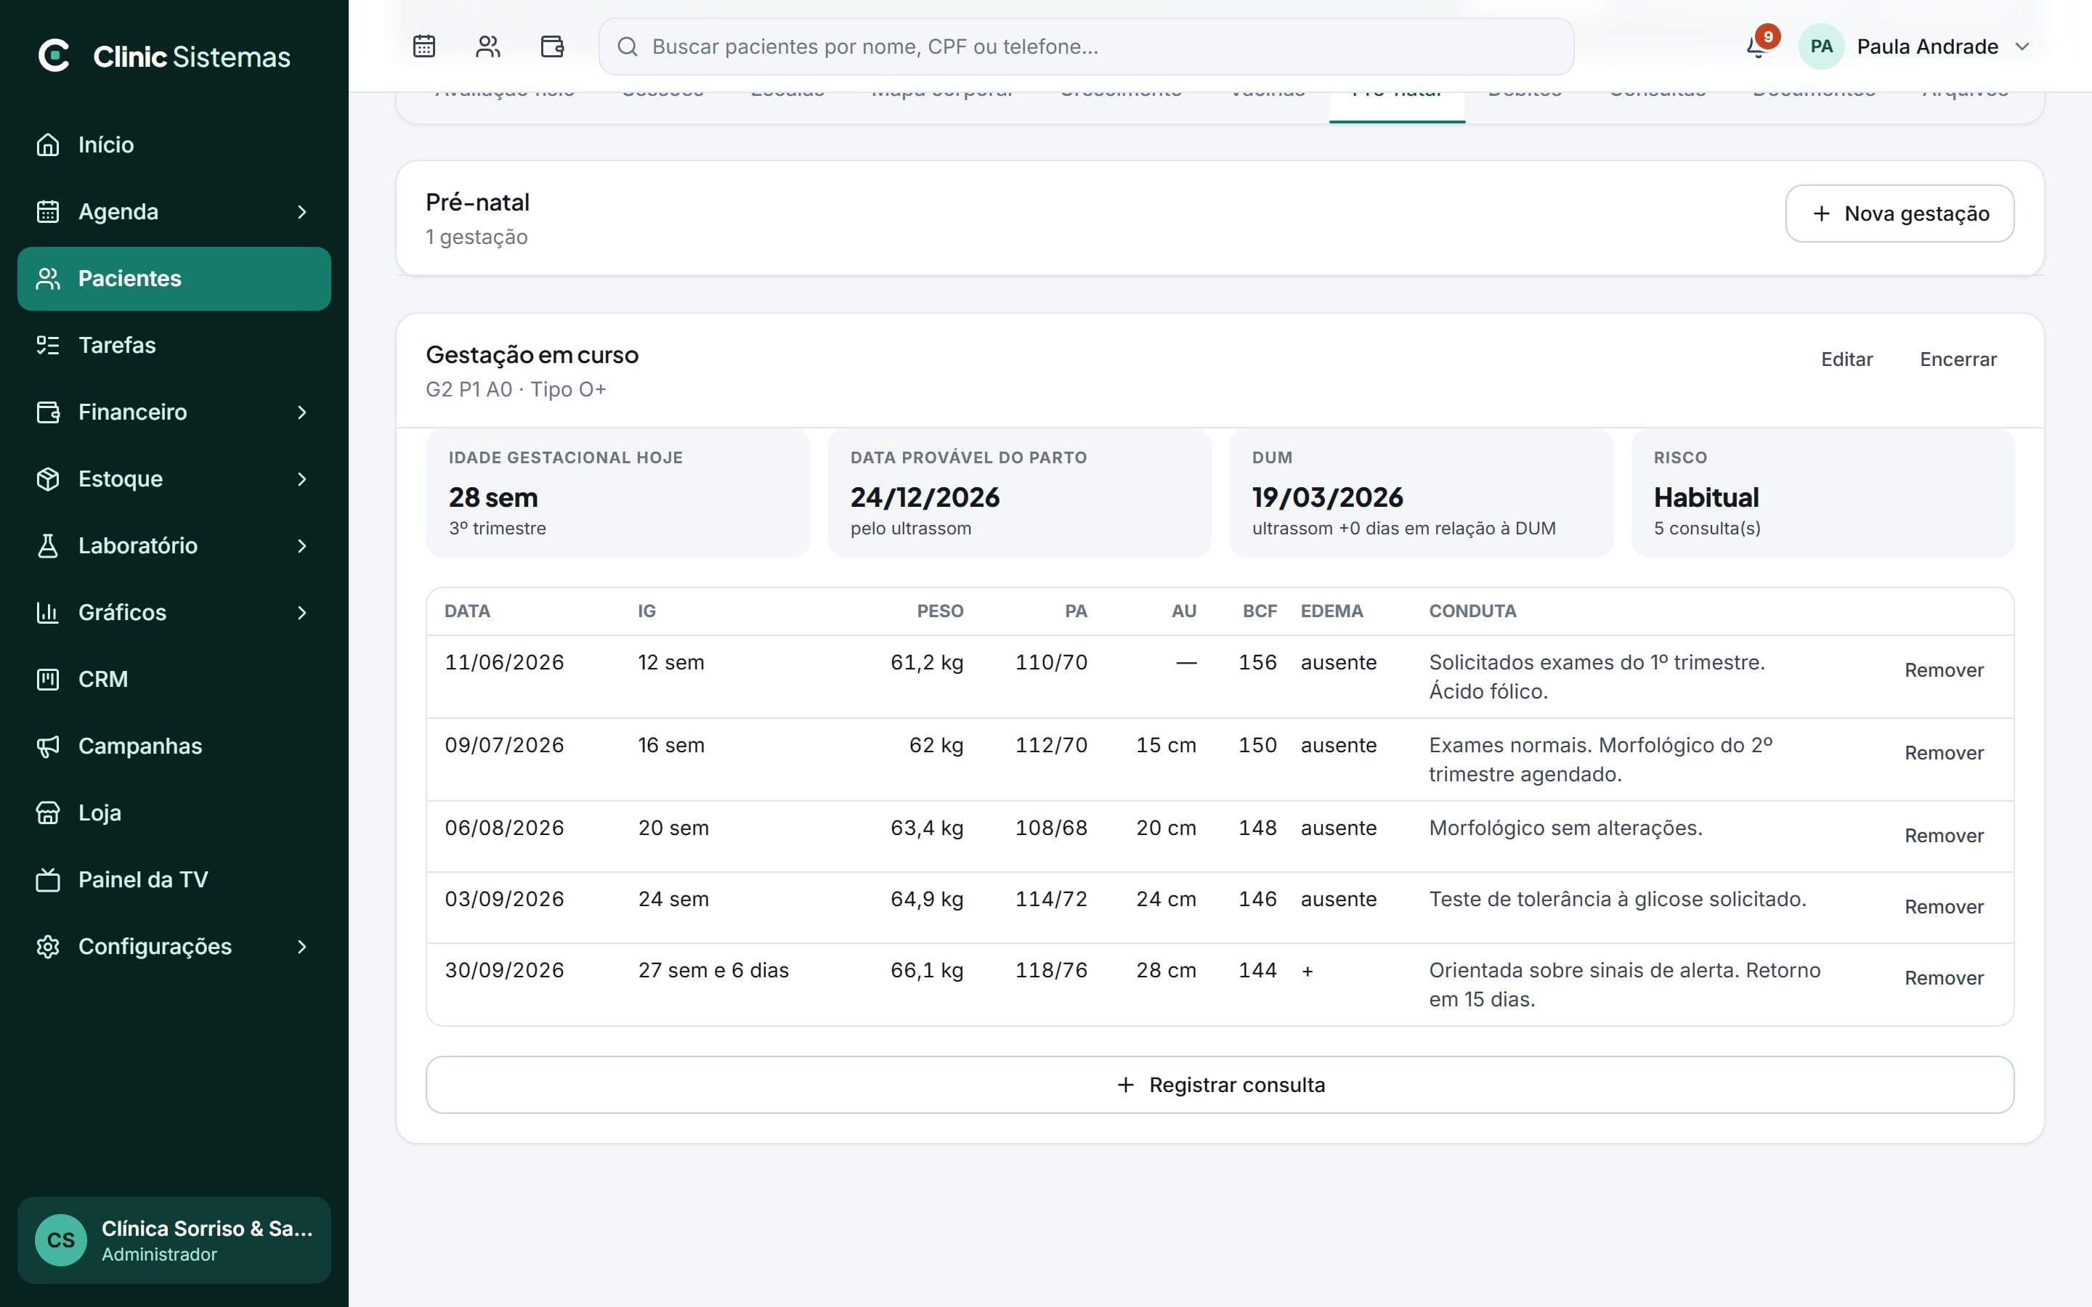Go to Início in the sidebar
The width and height of the screenshot is (2092, 1307).
(x=174, y=144)
